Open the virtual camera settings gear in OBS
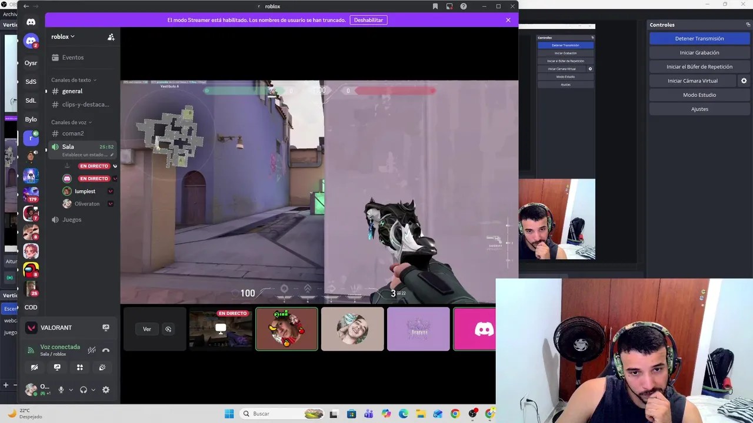 click(x=744, y=80)
